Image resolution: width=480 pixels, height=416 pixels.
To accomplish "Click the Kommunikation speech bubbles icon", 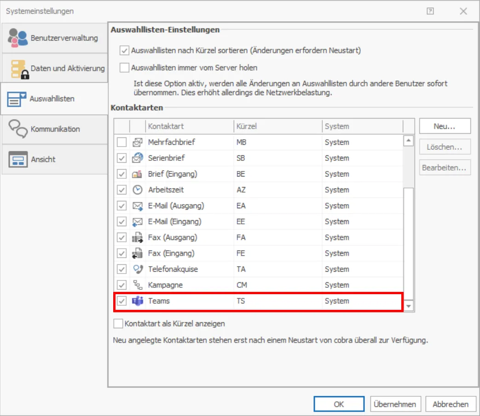I will [x=18, y=129].
